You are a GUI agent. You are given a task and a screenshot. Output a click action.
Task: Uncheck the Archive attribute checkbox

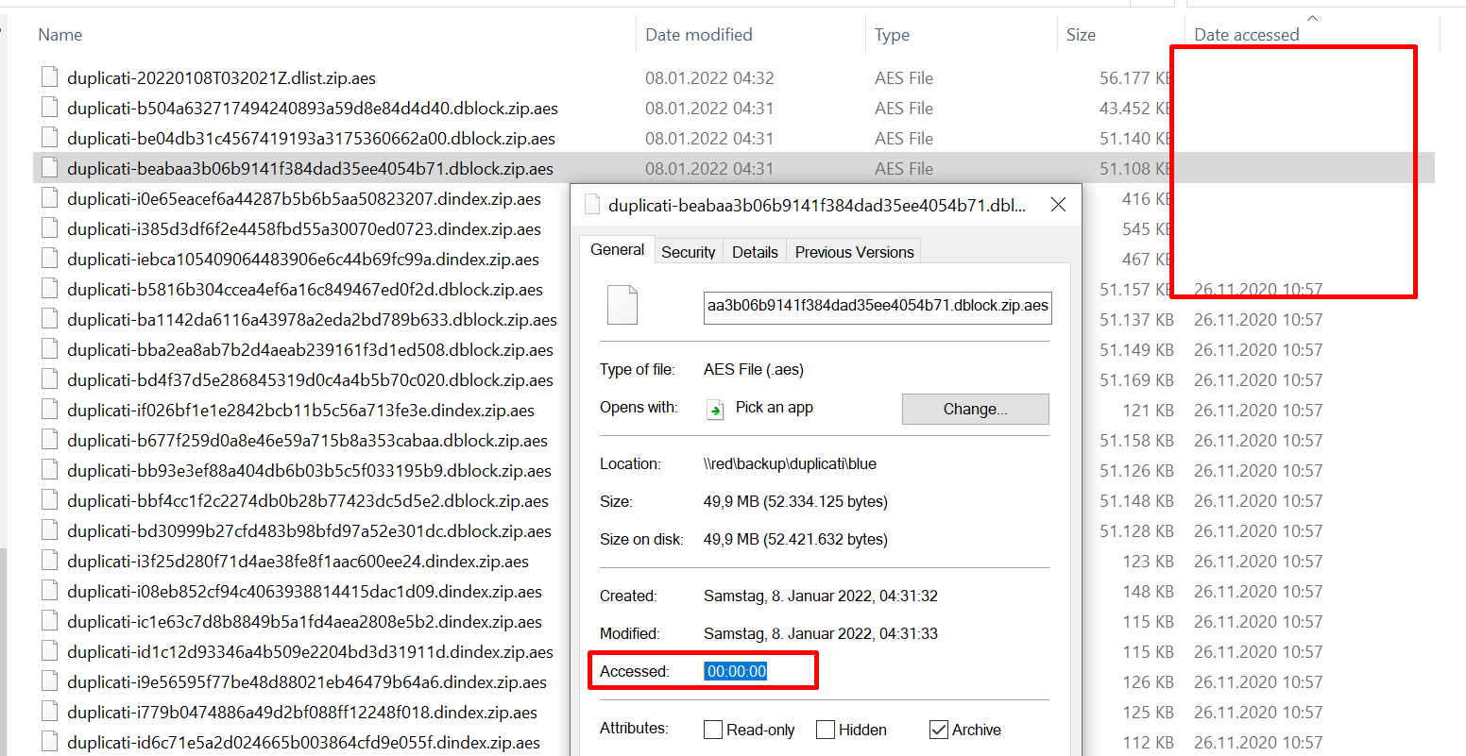click(938, 729)
